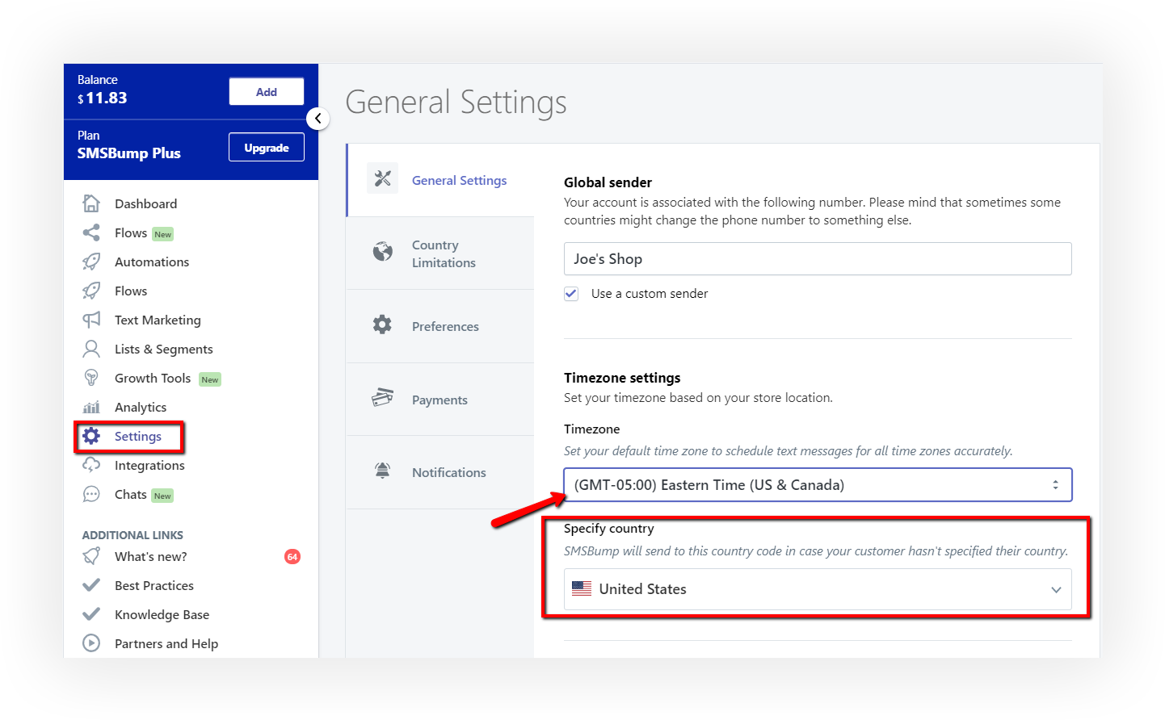Click the General Settings page heading
Viewport: 1165px width, 720px height.
coord(456,103)
